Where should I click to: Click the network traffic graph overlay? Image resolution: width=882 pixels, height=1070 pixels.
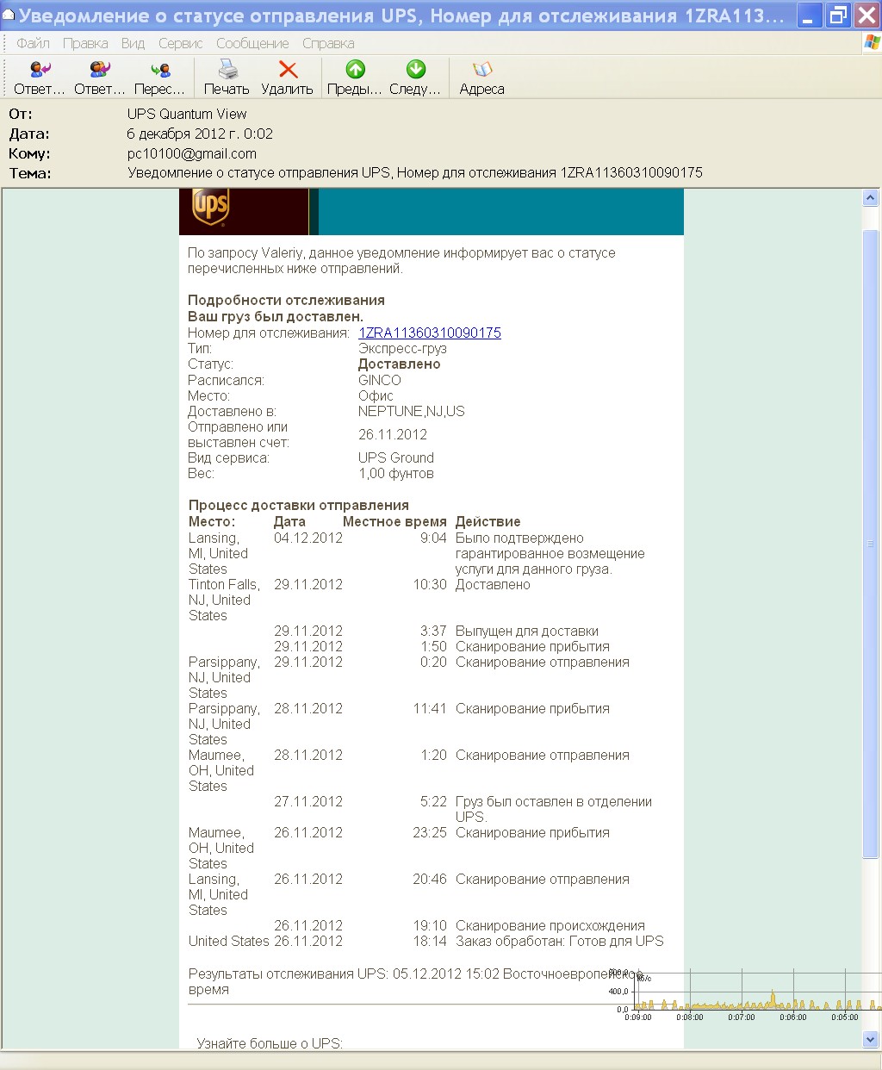(x=745, y=995)
